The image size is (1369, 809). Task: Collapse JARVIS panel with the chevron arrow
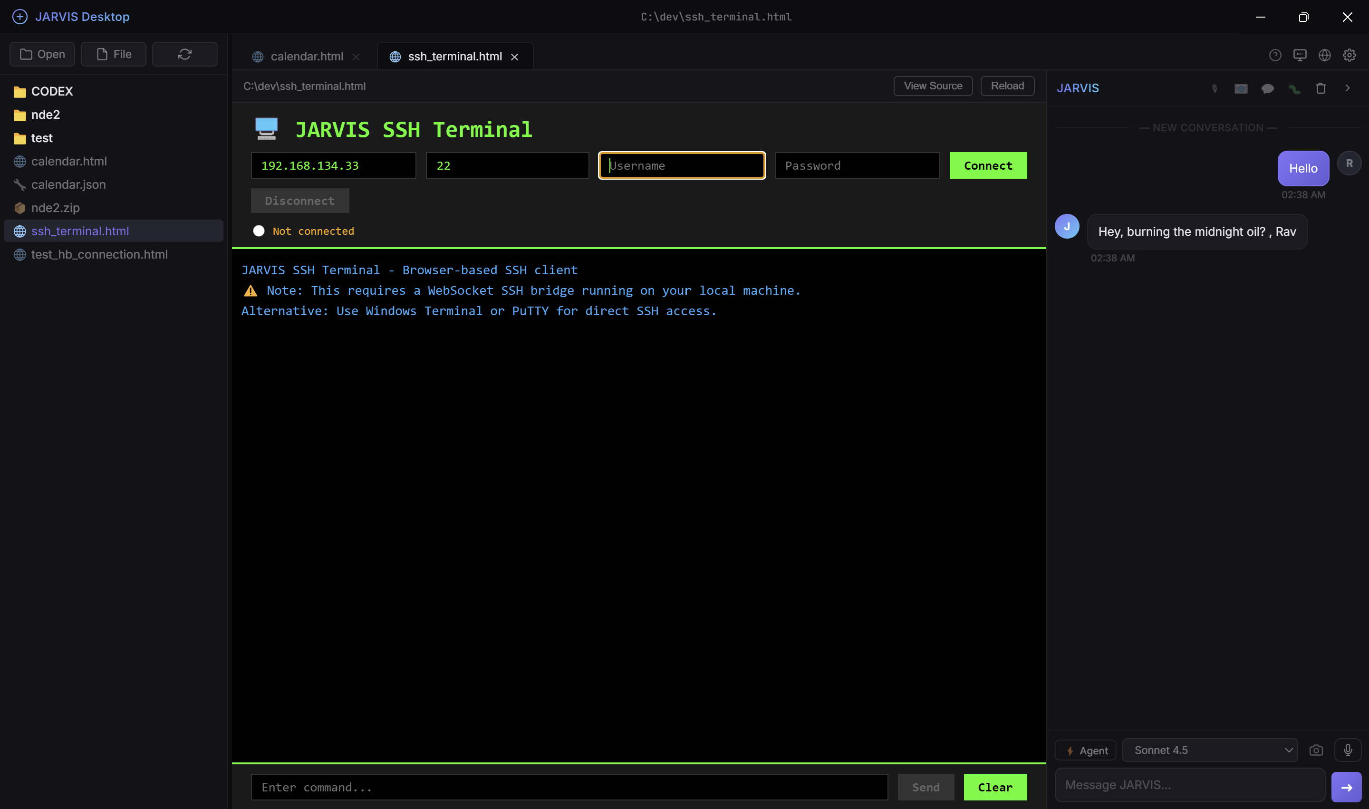1347,88
